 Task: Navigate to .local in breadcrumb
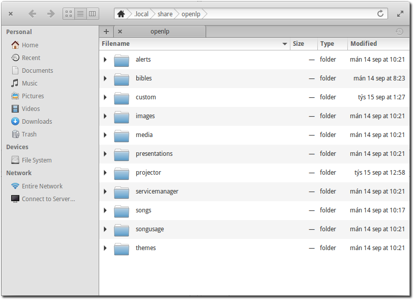tap(141, 14)
